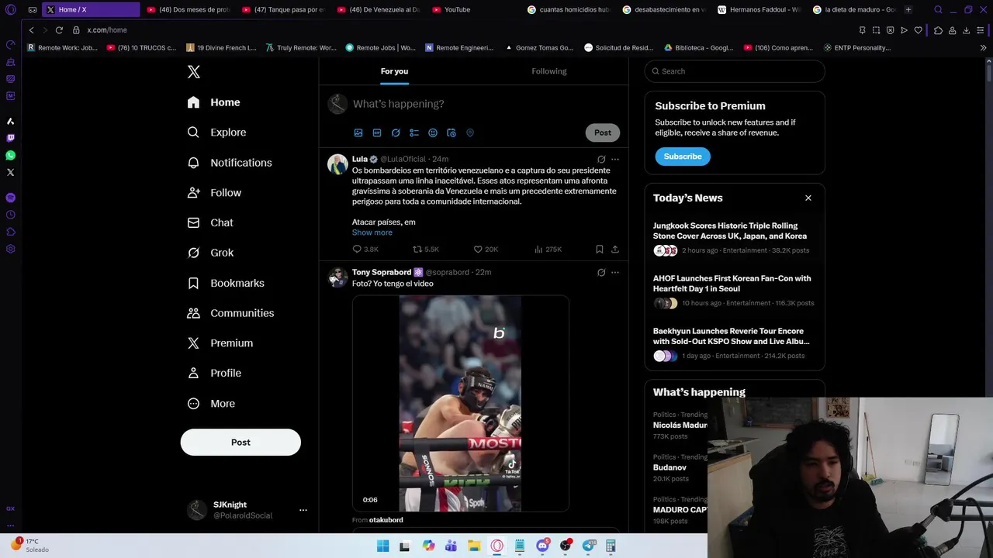Open the Explore page

pos(217,133)
